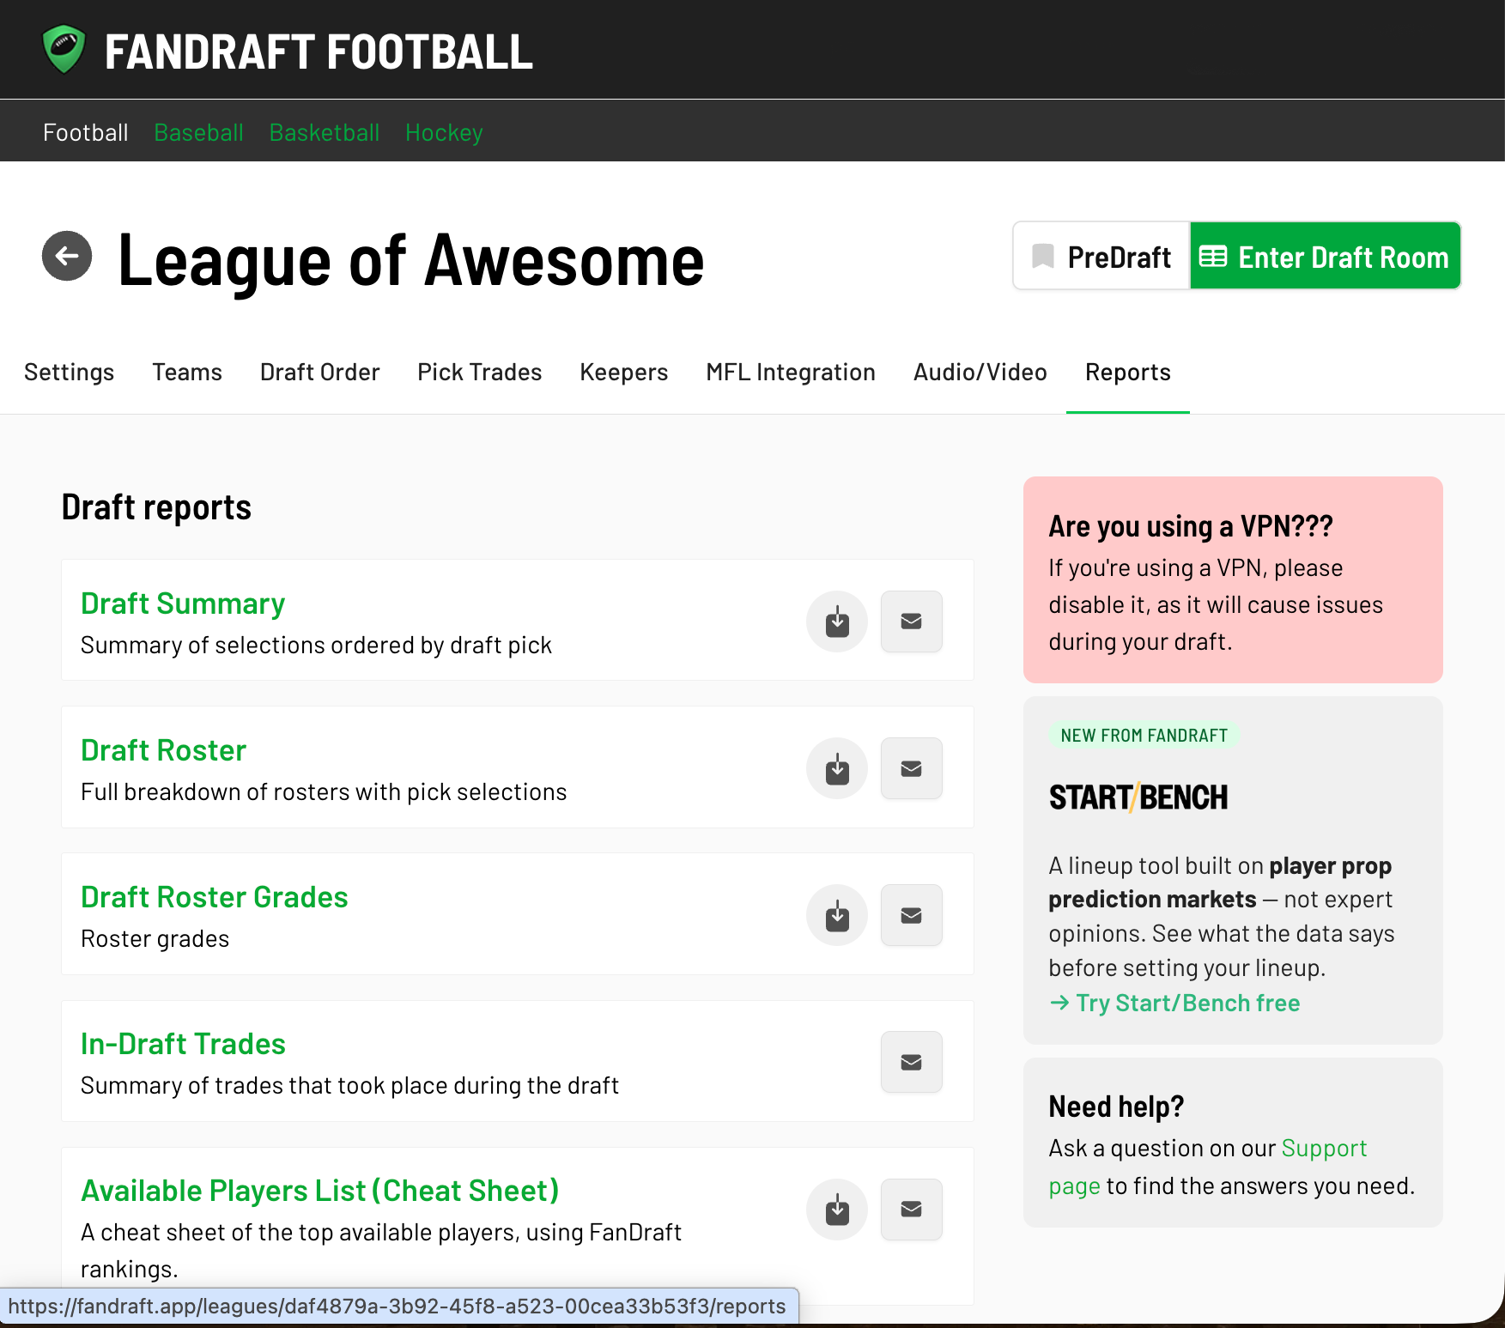This screenshot has width=1505, height=1328.
Task: Open the MFL Integration tab
Action: coord(791,373)
